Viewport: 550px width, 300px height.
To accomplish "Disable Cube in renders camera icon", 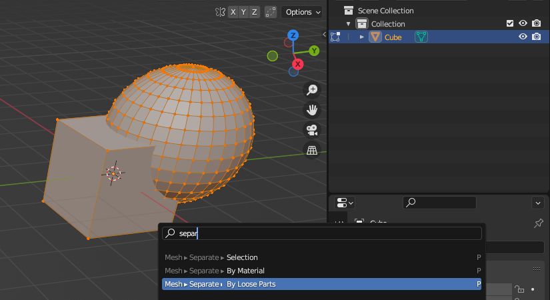I will (x=536, y=37).
